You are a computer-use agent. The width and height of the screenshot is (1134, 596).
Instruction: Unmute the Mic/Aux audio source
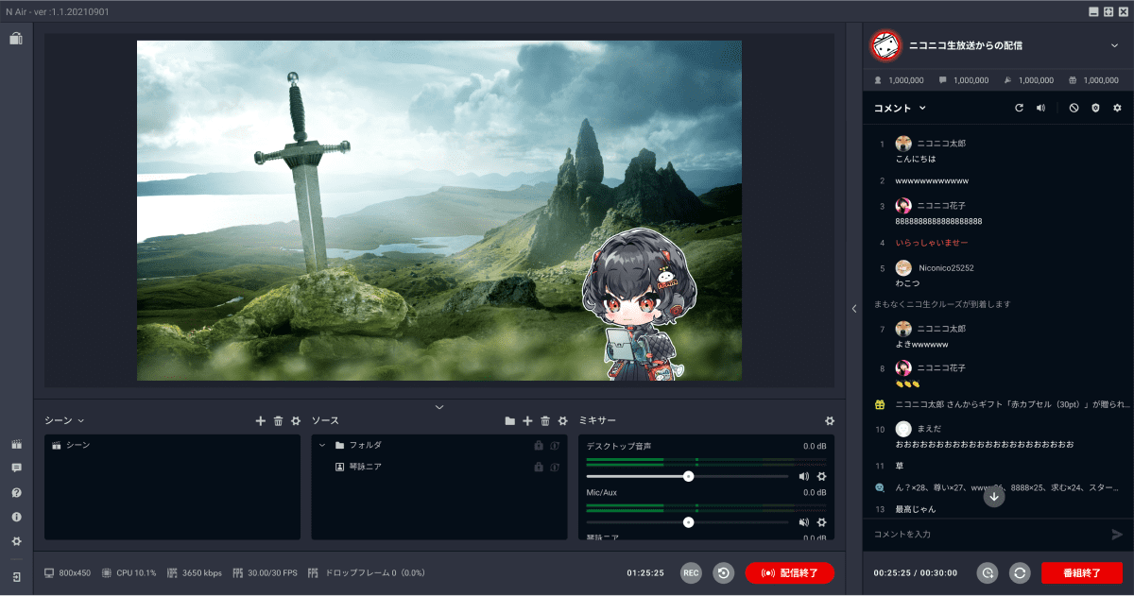click(804, 522)
